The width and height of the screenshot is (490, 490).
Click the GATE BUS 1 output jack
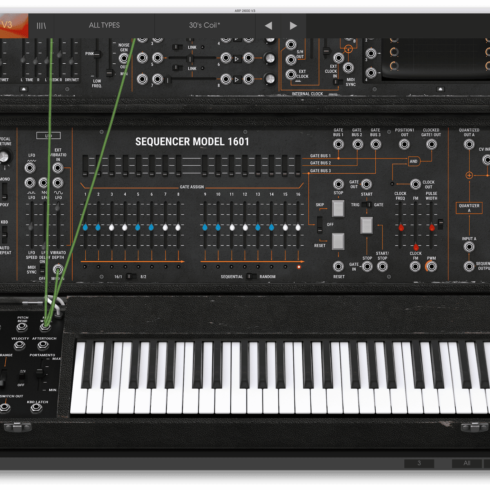[x=339, y=144]
